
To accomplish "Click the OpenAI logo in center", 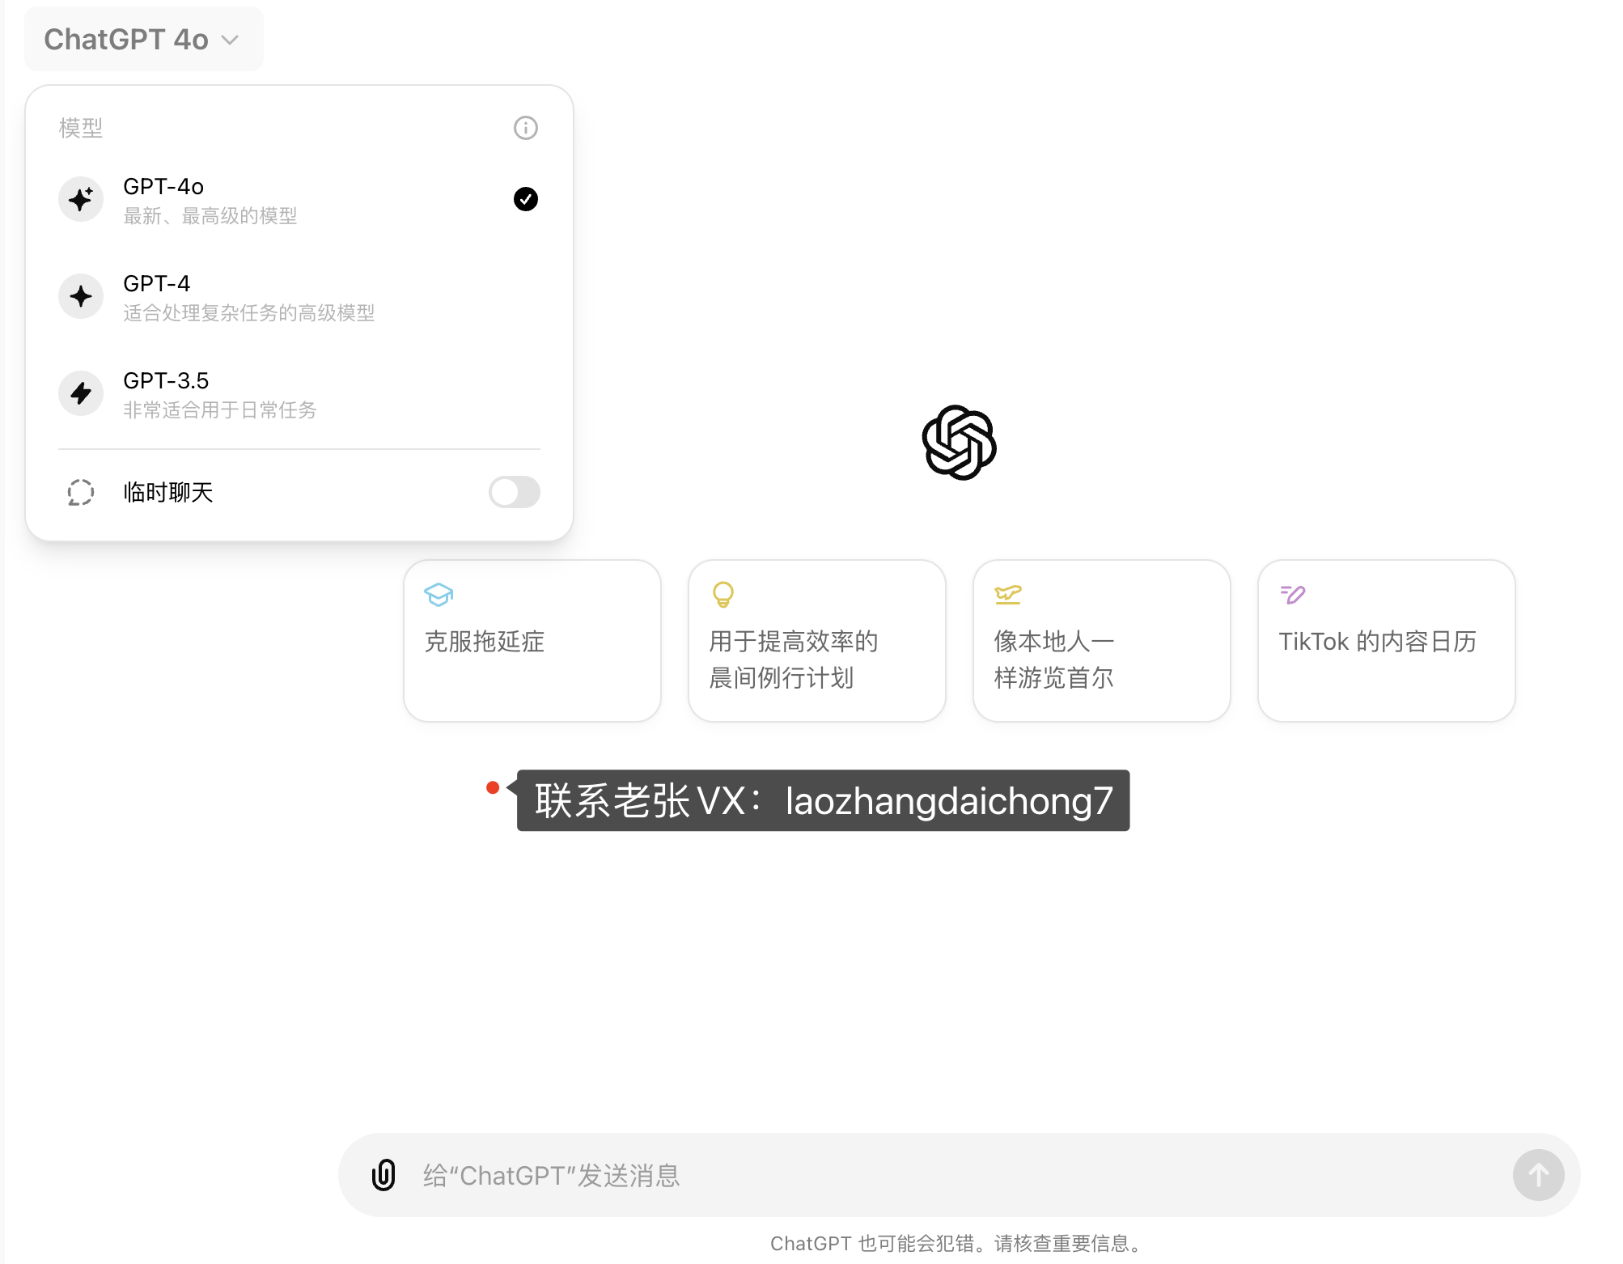I will [960, 443].
